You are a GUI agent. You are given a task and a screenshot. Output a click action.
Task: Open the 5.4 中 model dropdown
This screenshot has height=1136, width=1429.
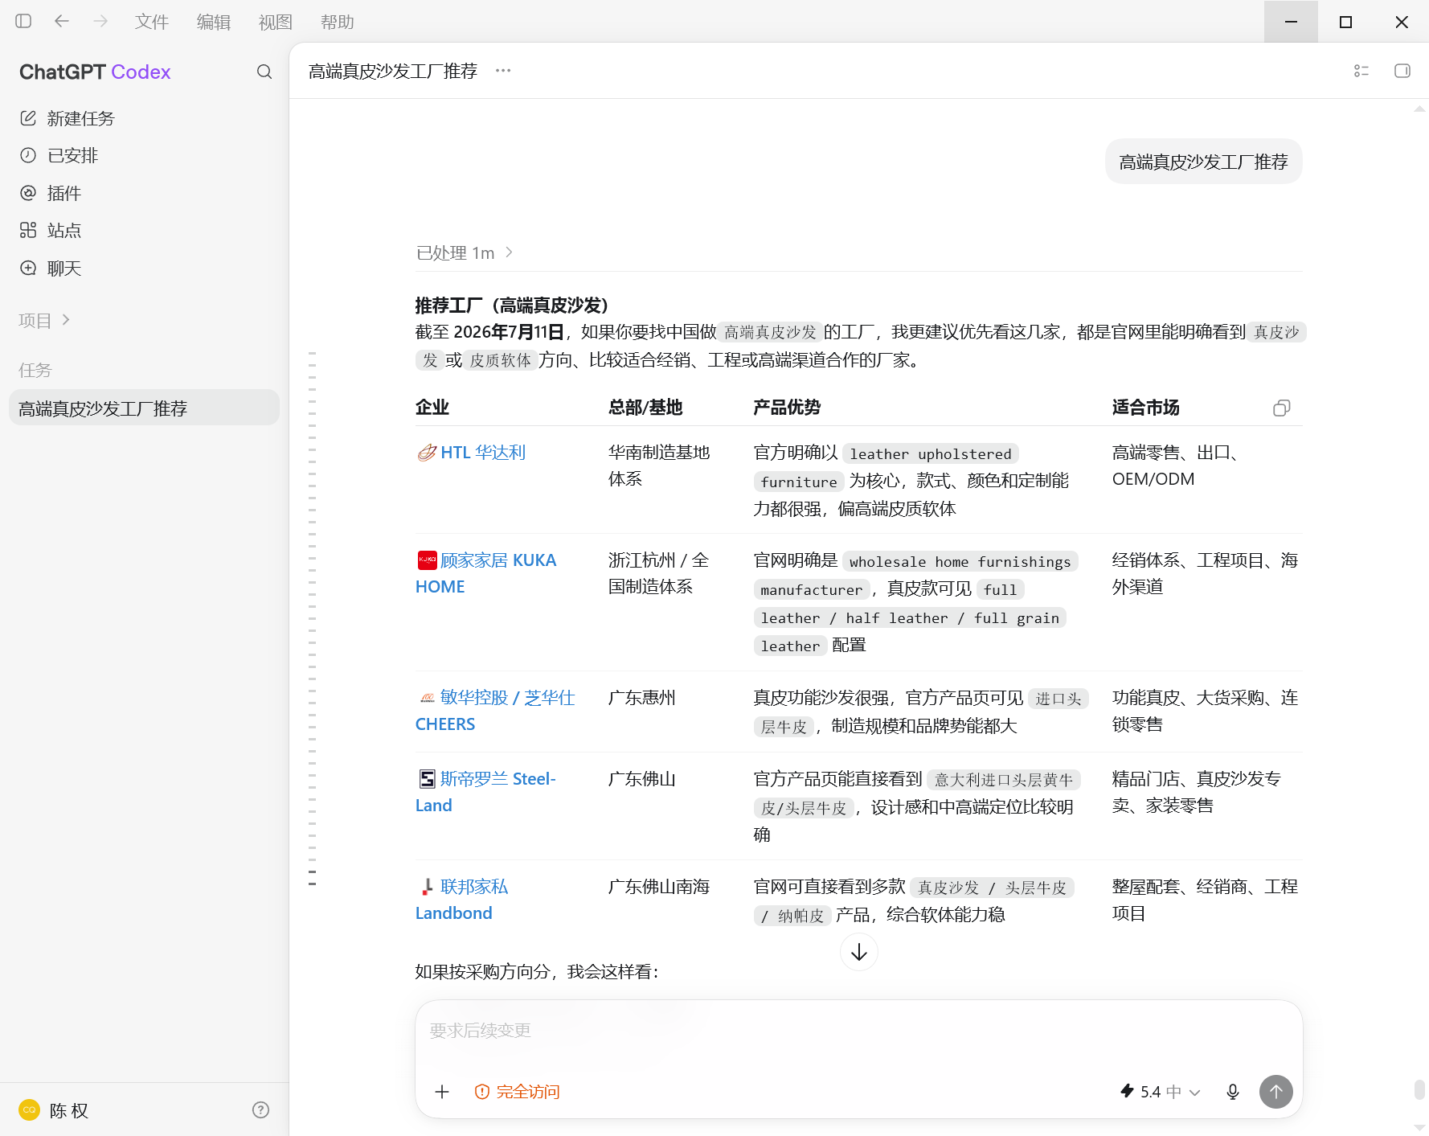point(1161,1091)
